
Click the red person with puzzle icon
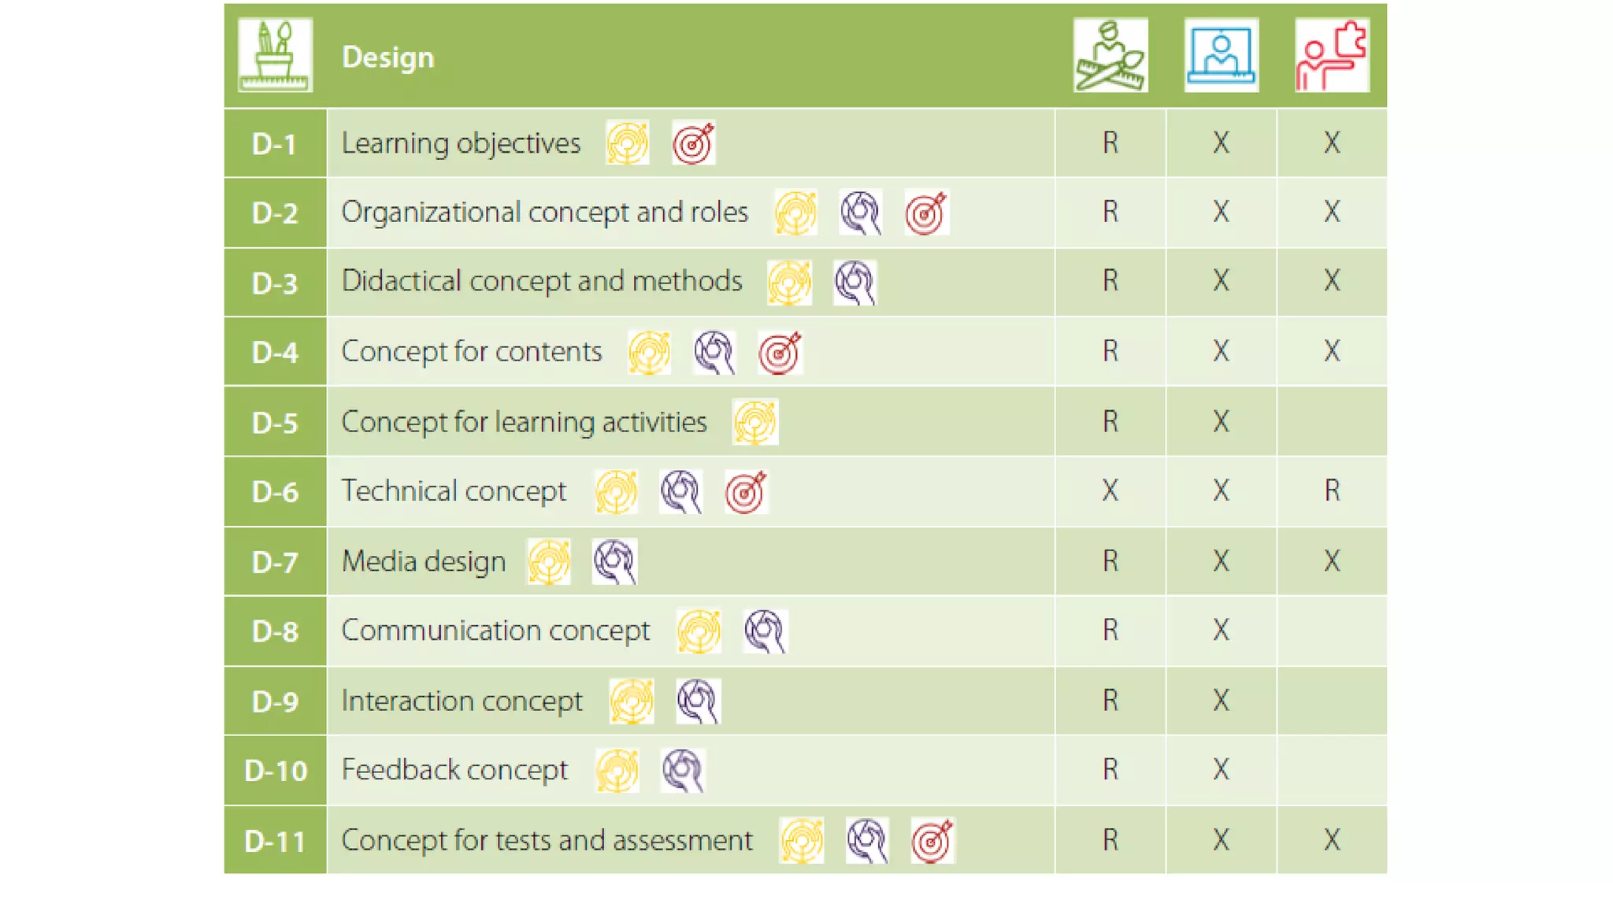[x=1332, y=55]
